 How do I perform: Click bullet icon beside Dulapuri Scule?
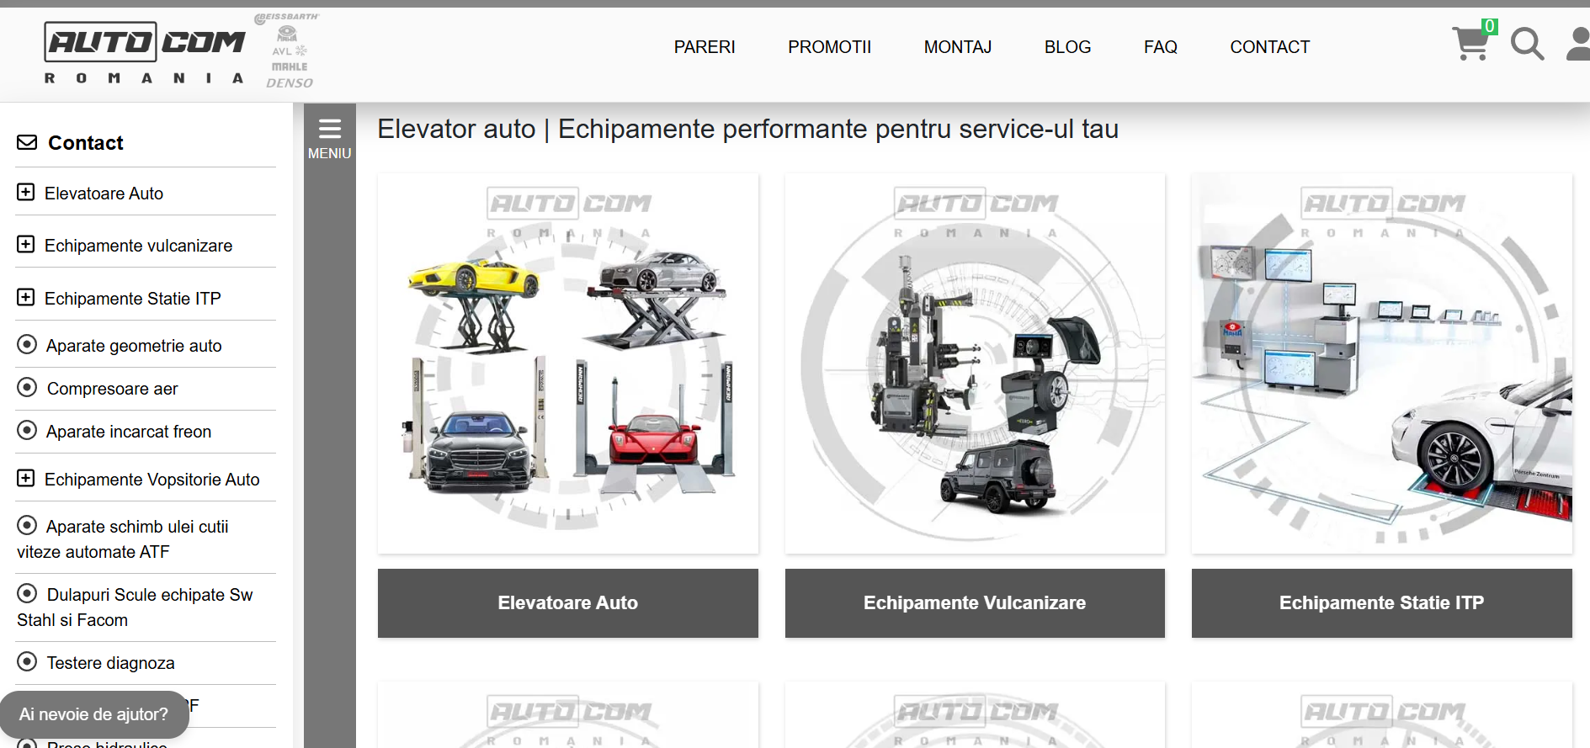[x=27, y=593]
